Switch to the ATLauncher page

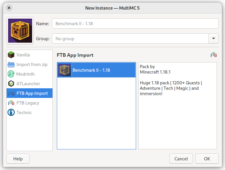(x=30, y=83)
